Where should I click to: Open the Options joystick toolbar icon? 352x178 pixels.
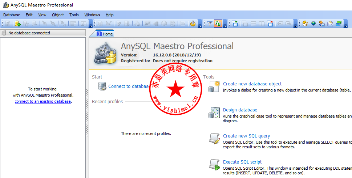(193, 24)
